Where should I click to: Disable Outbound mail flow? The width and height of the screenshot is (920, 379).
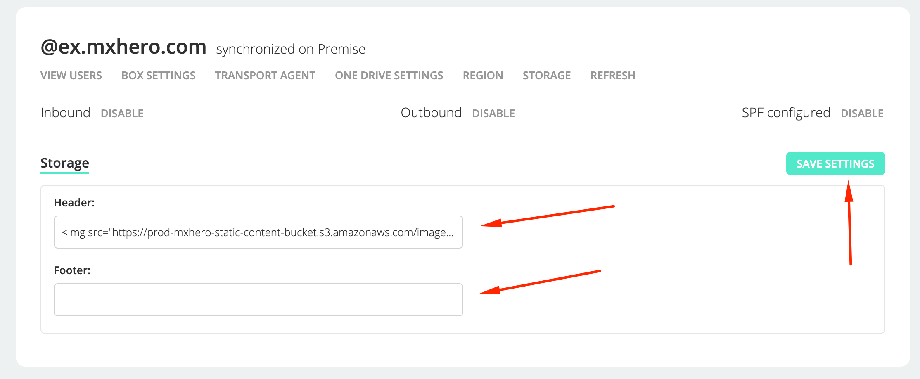[493, 114]
